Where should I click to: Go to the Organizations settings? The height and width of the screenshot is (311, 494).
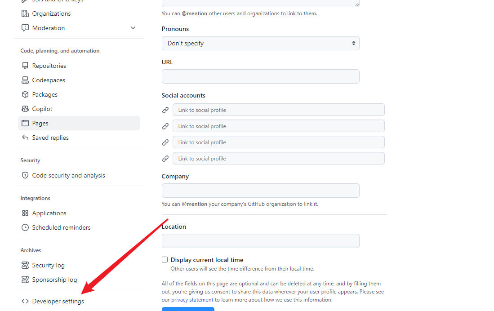(51, 13)
